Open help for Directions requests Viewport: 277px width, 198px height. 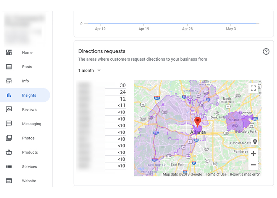[266, 52]
